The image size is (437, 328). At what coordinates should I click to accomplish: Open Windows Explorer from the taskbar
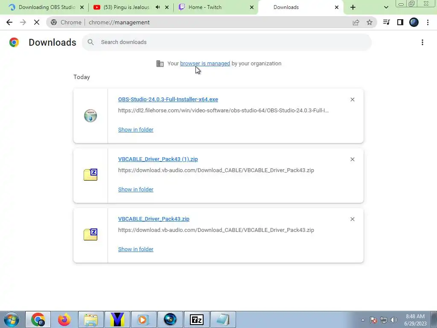tap(91, 319)
